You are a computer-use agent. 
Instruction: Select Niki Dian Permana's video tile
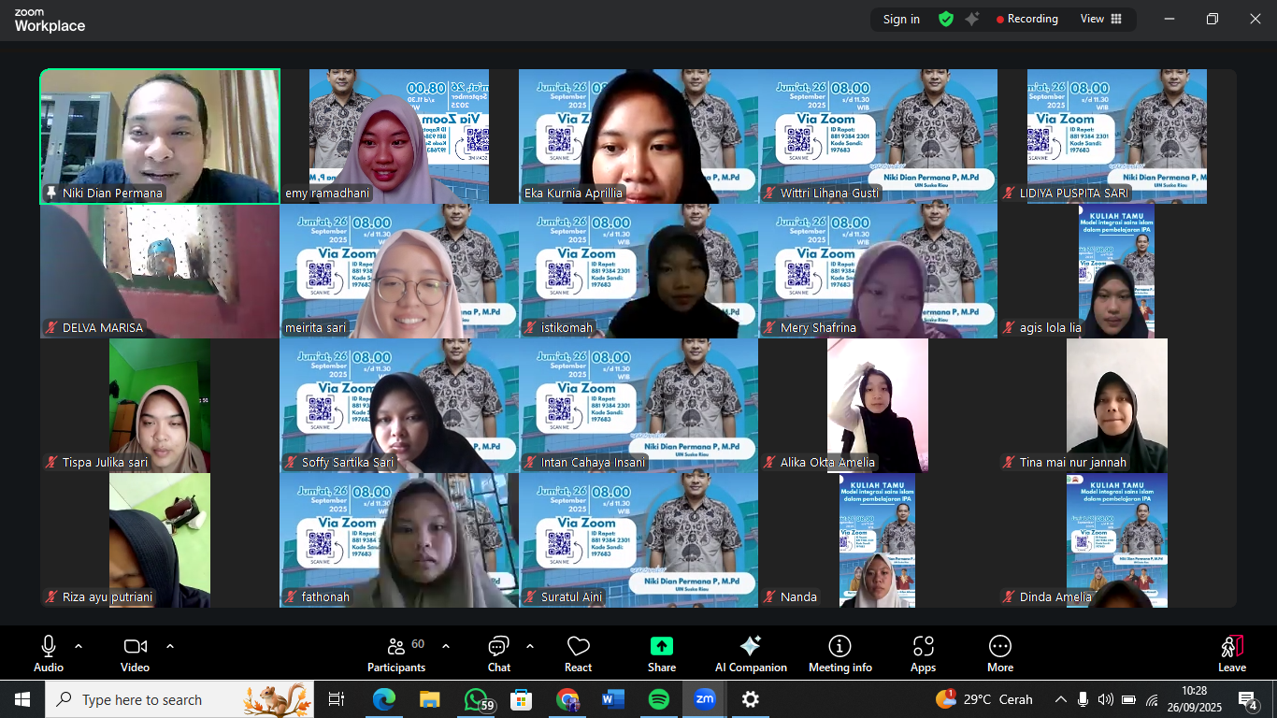click(x=160, y=136)
